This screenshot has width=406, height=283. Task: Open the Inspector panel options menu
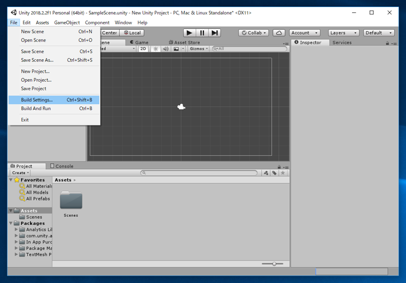click(x=394, y=43)
